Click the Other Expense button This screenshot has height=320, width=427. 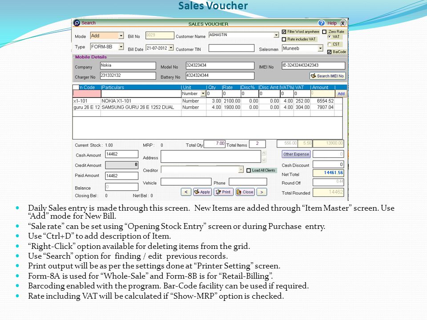(x=296, y=154)
